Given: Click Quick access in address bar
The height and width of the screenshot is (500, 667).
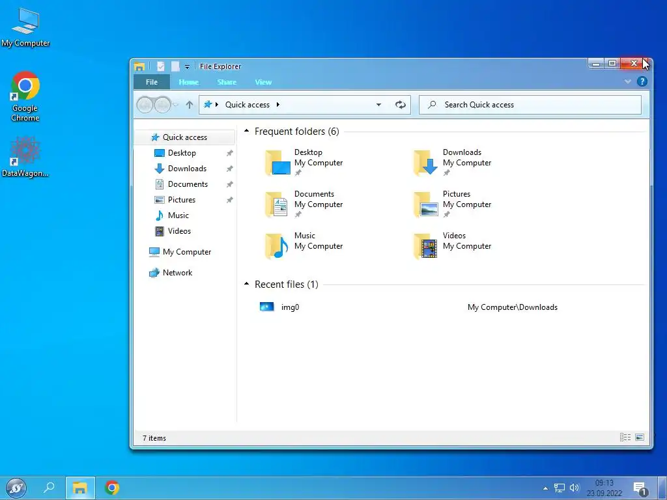Looking at the screenshot, I should point(247,105).
